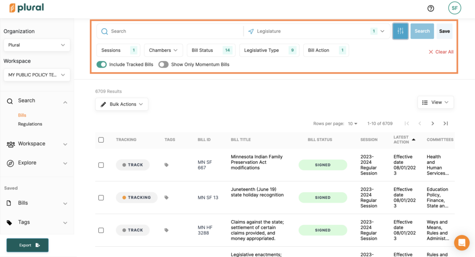The height and width of the screenshot is (257, 475).
Task: Check the select-all checkbox in table header
Action: (101, 140)
